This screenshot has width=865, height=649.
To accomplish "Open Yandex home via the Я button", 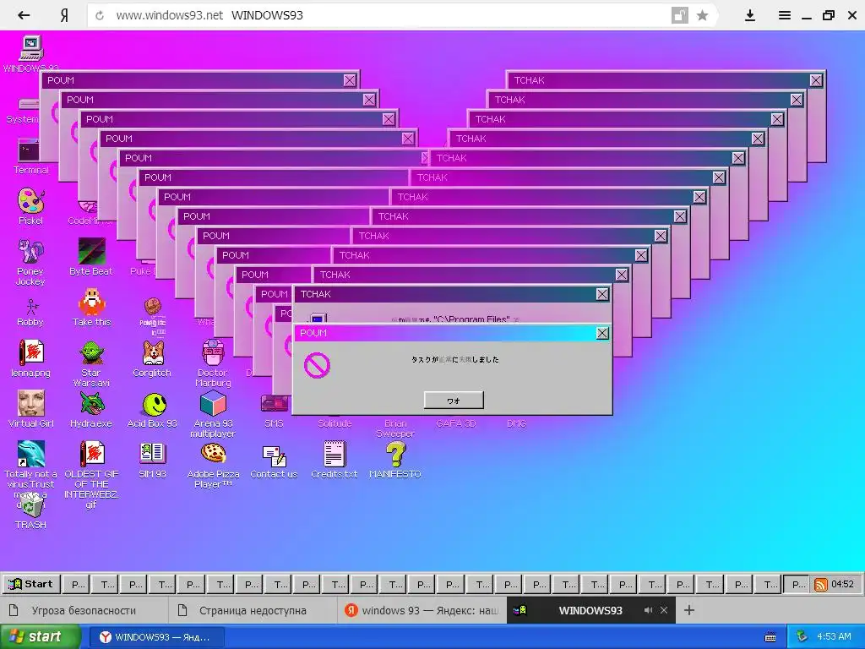I will (64, 15).
